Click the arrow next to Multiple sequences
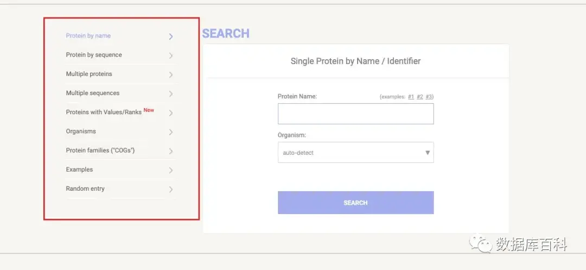 coord(171,93)
